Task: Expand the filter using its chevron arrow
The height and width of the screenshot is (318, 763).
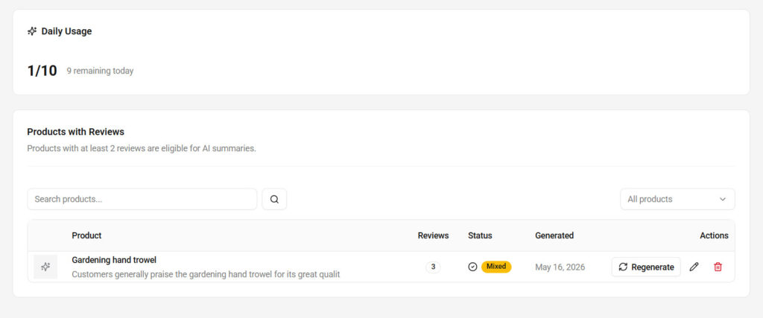Action: [x=723, y=200]
